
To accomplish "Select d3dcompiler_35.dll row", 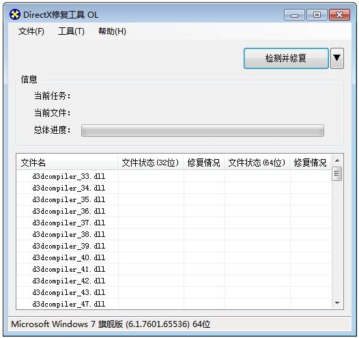I will click(x=174, y=199).
